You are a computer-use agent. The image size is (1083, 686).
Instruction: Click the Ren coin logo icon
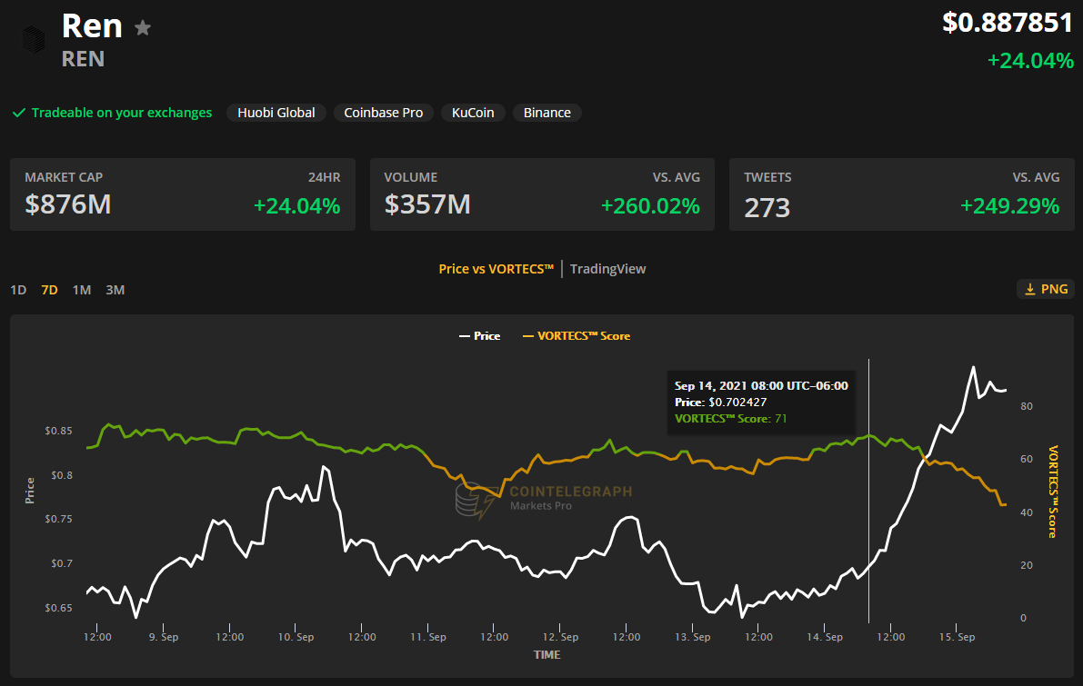coord(33,38)
